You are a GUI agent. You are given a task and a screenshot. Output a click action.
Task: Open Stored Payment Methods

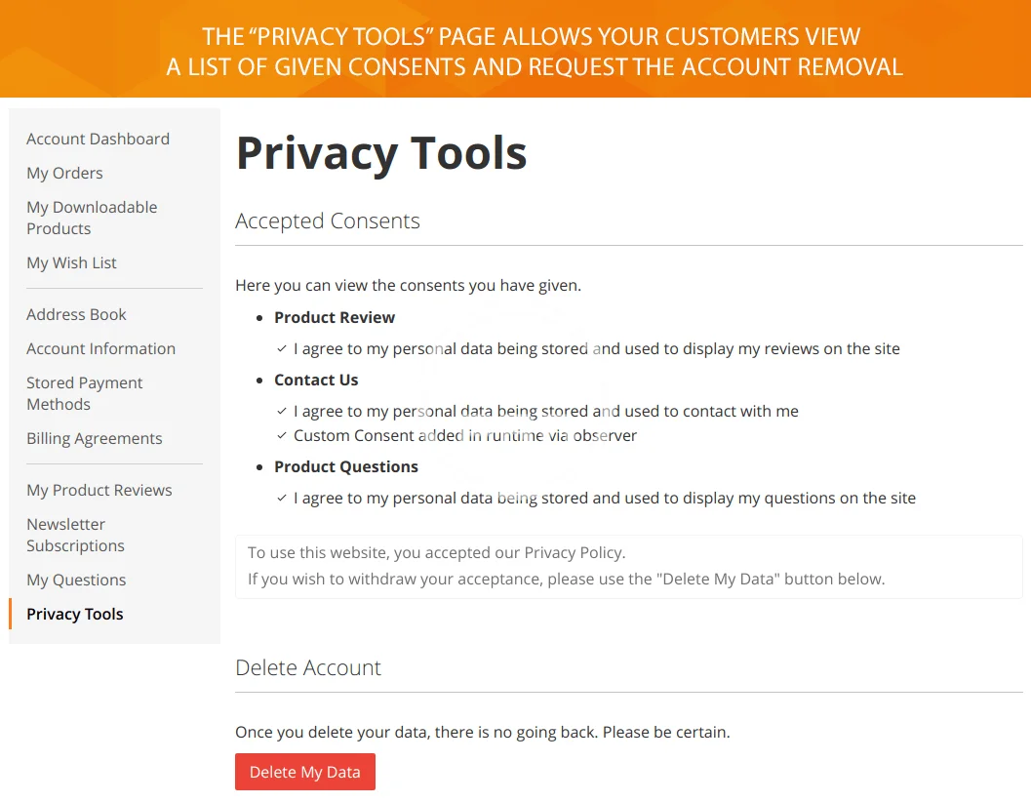pyautogui.click(x=84, y=393)
